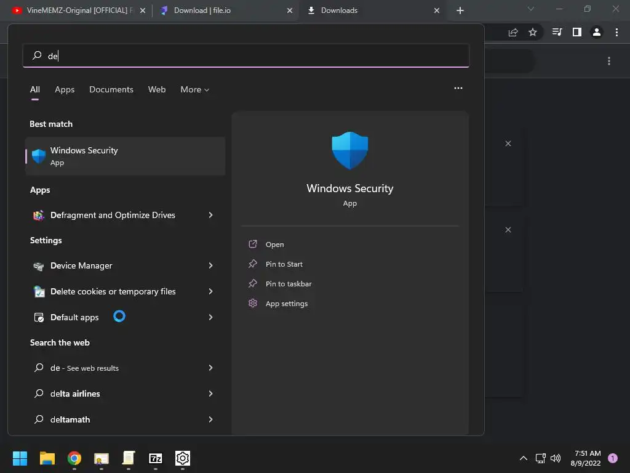Viewport: 630px width, 473px height.
Task: Toggle Chrome side panel icon
Action: 577,32
